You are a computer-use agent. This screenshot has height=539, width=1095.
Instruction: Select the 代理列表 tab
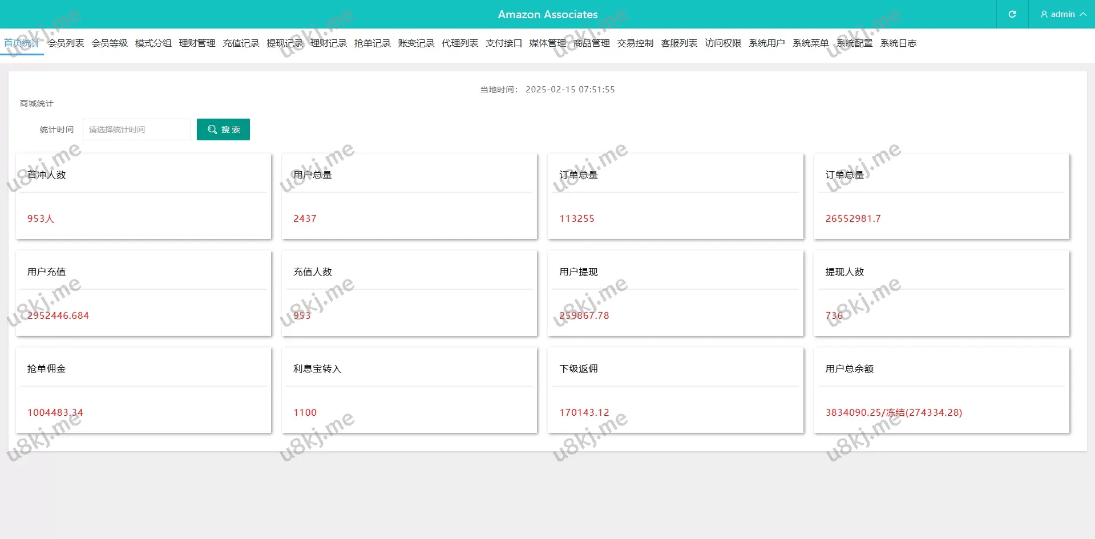[460, 43]
